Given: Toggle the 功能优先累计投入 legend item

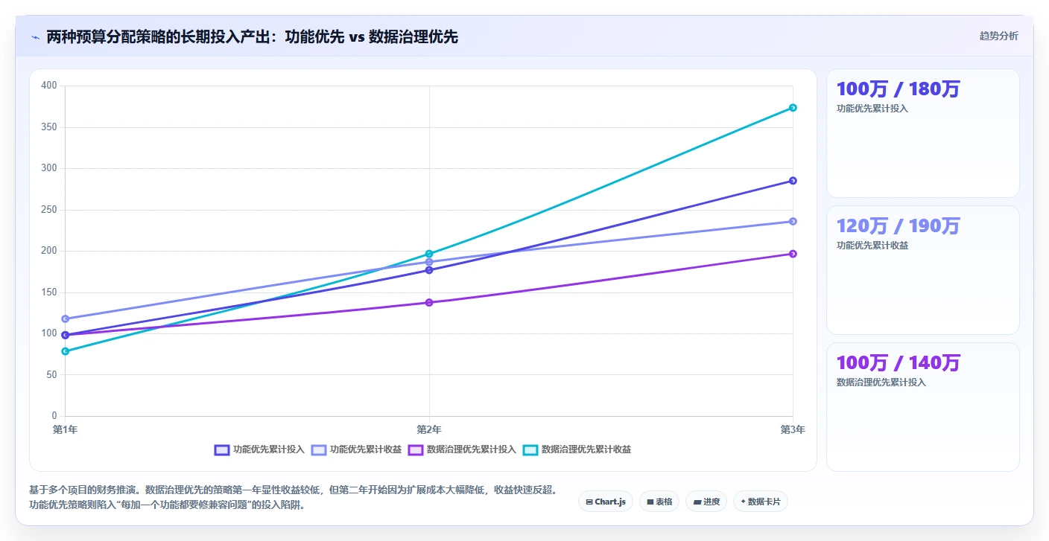Looking at the screenshot, I should 259,449.
